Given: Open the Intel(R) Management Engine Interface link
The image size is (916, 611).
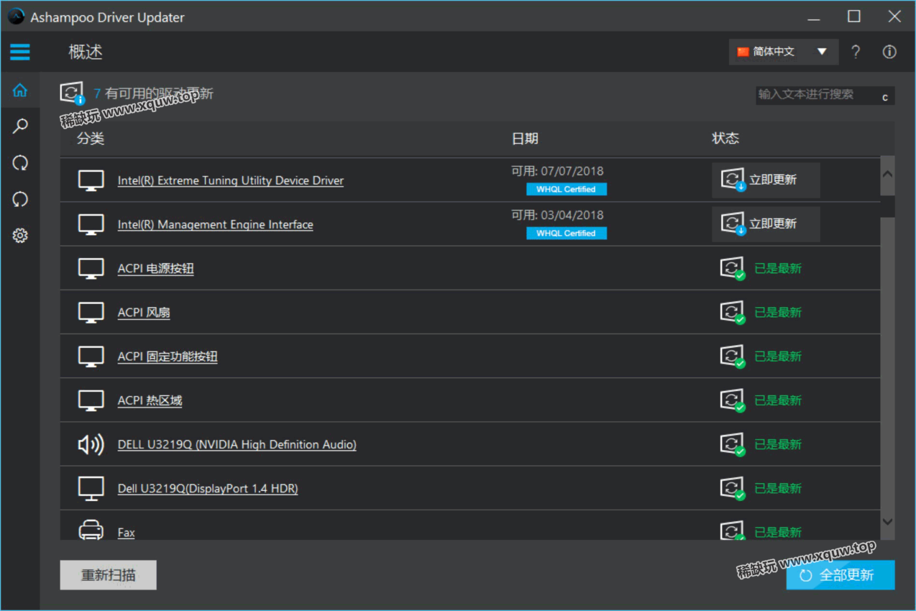Looking at the screenshot, I should click(x=215, y=225).
